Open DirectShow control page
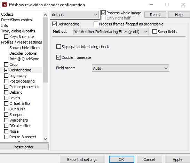This screenshot has width=190, height=163. point(17,20)
